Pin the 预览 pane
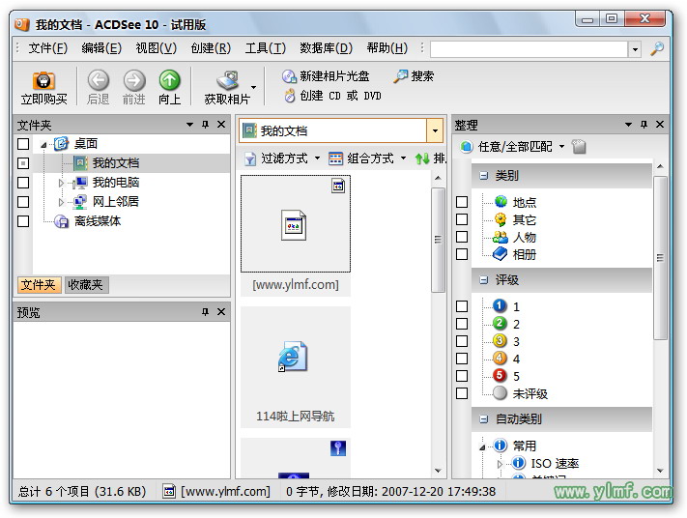The height and width of the screenshot is (518, 687). click(205, 311)
